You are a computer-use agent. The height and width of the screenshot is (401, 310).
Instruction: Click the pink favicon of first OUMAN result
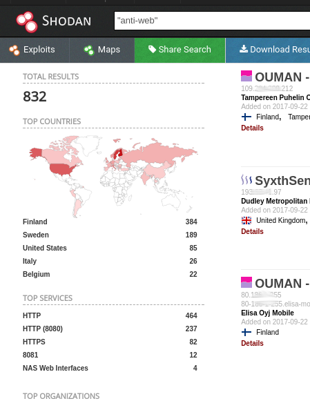[x=246, y=76]
